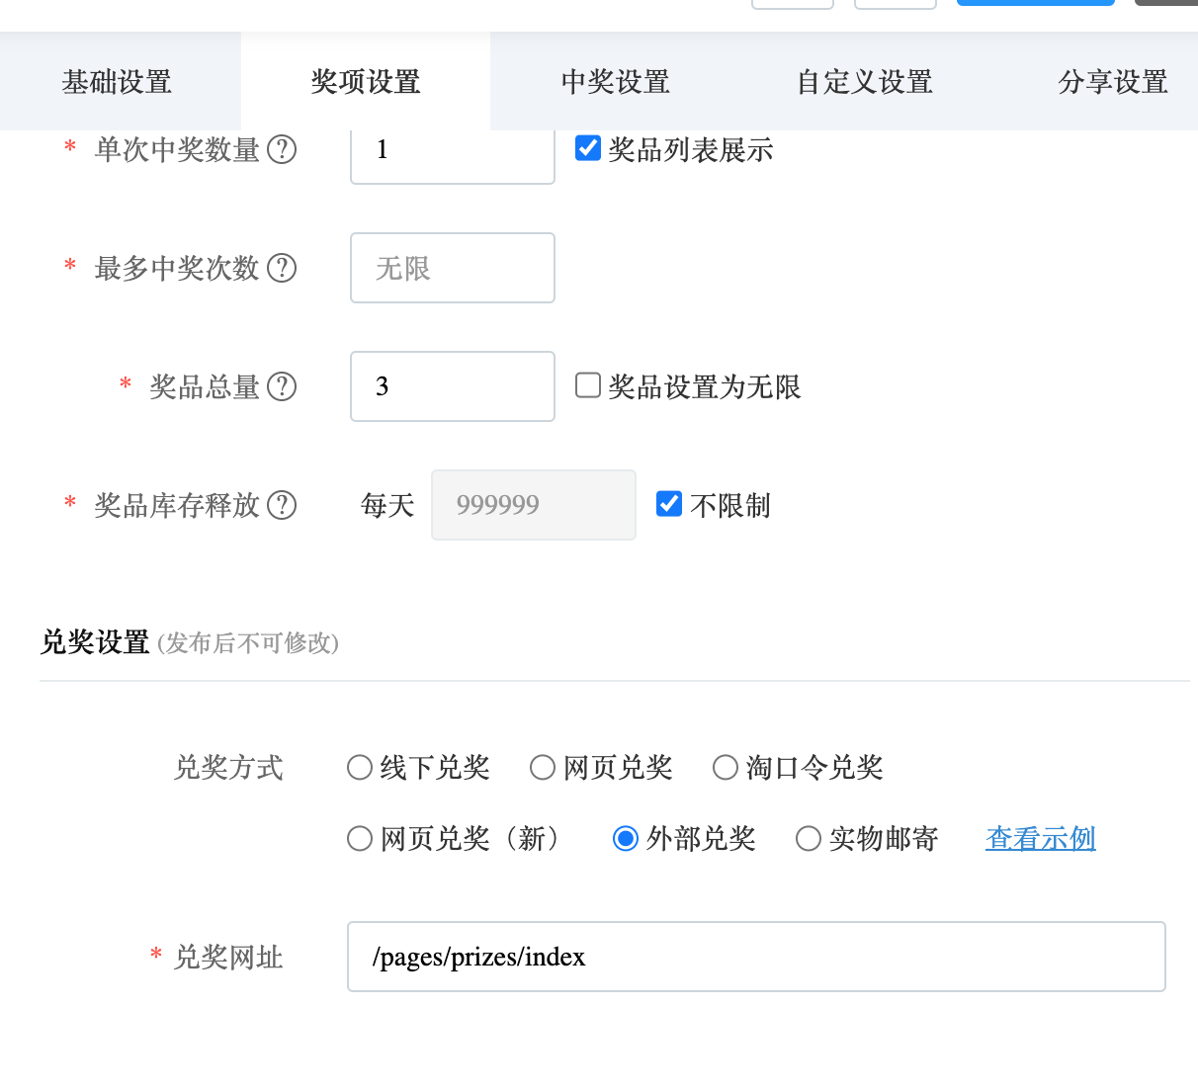Click help icon beside 奖品库存释放
The image size is (1198, 1091).
coord(282,505)
